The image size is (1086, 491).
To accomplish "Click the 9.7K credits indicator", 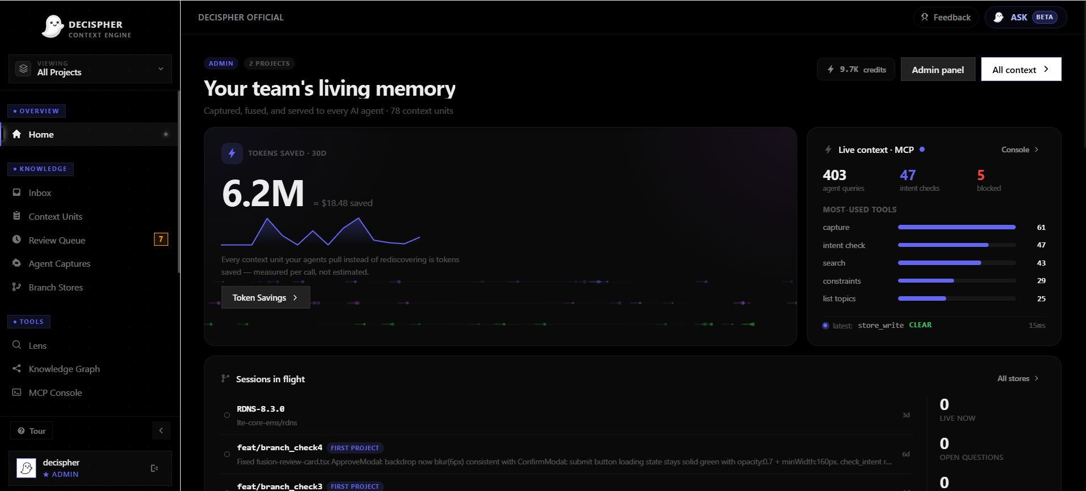I will (x=856, y=70).
